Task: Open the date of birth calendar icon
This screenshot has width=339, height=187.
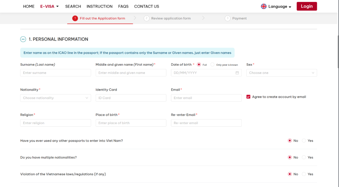Action: click(x=237, y=73)
